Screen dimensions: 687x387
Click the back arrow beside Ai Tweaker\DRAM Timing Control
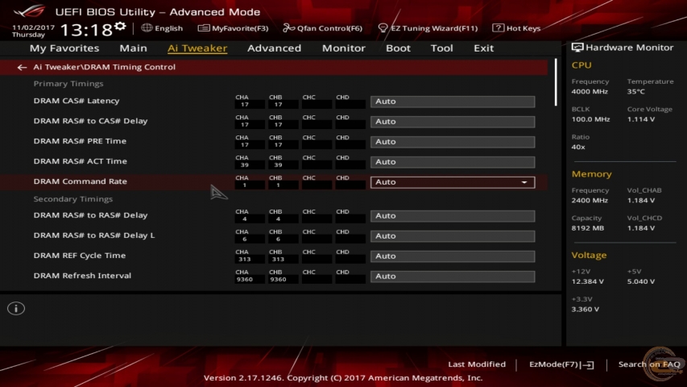click(22, 67)
